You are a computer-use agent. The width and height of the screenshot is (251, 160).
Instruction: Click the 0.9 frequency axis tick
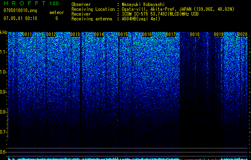coord(3,92)
